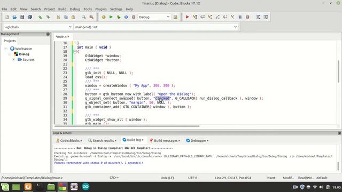Image resolution: width=342 pixels, height=192 pixels.
Task: Open the Search menu
Action: pos(36,9)
